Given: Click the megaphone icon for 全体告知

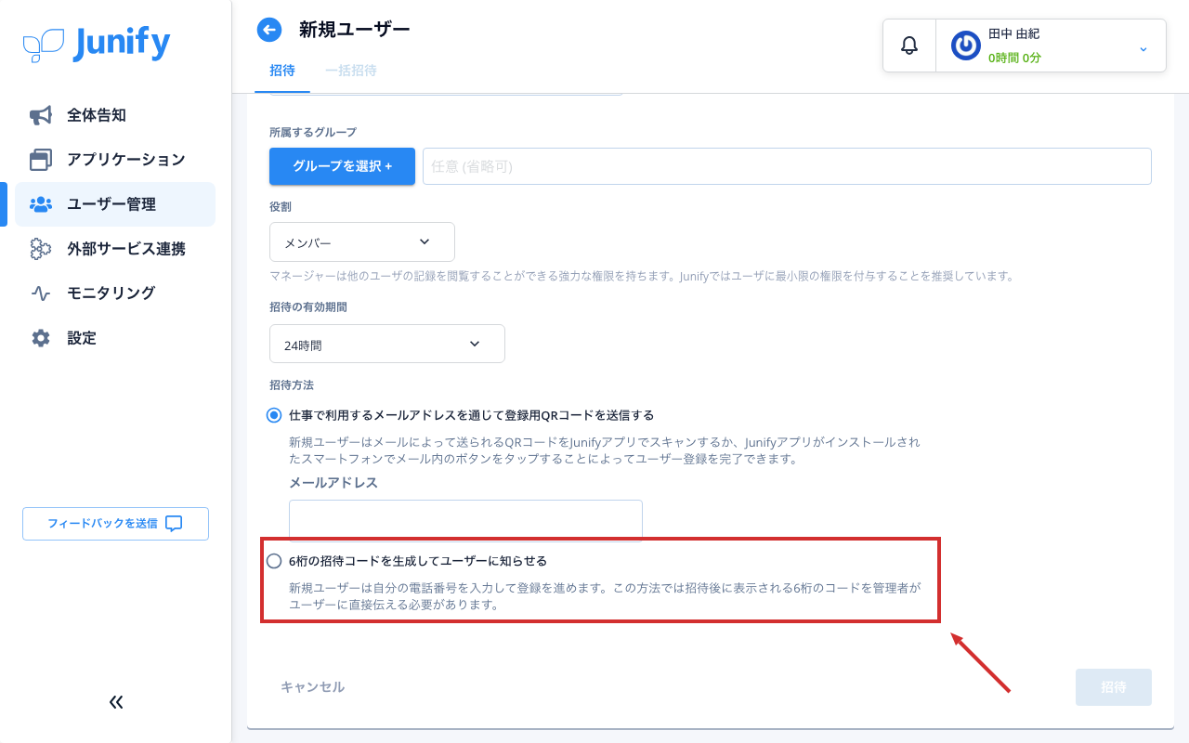Looking at the screenshot, I should coord(40,115).
